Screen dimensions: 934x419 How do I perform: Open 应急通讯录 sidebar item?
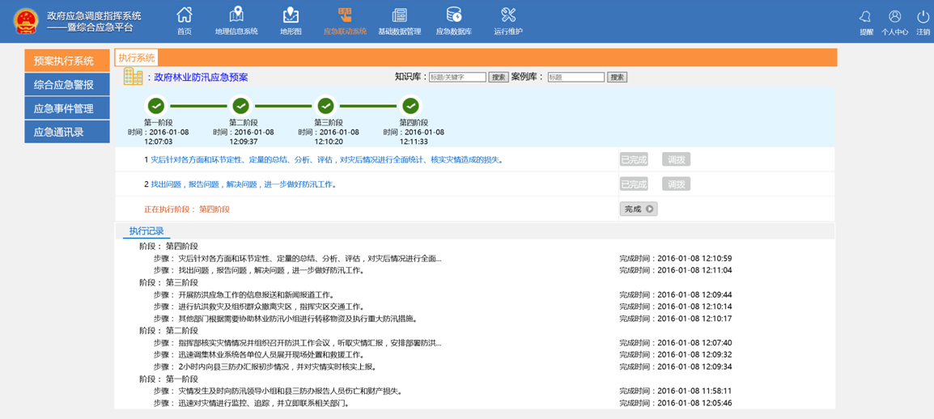pyautogui.click(x=67, y=132)
